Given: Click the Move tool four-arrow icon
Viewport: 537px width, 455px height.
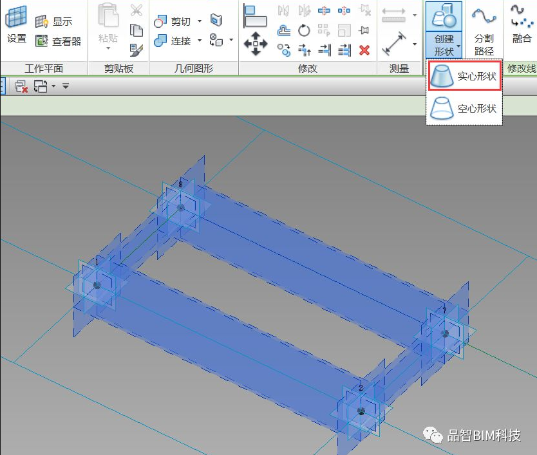Looking at the screenshot, I should [x=256, y=43].
